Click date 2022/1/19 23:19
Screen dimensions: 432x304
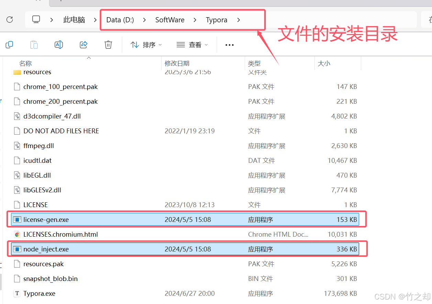(x=190, y=131)
